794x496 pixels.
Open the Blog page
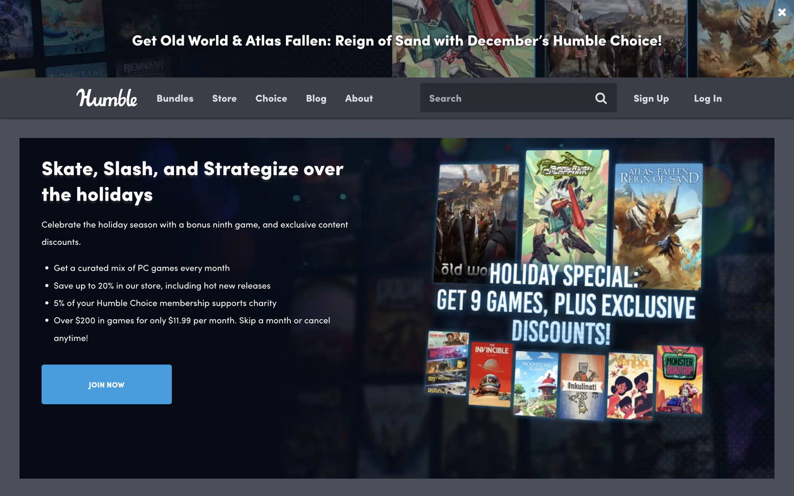click(x=316, y=97)
